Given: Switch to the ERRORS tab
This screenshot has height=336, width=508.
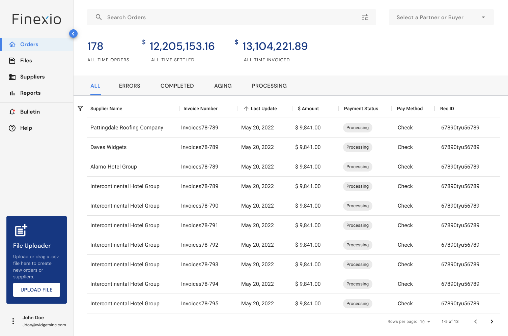Looking at the screenshot, I should pos(130,86).
